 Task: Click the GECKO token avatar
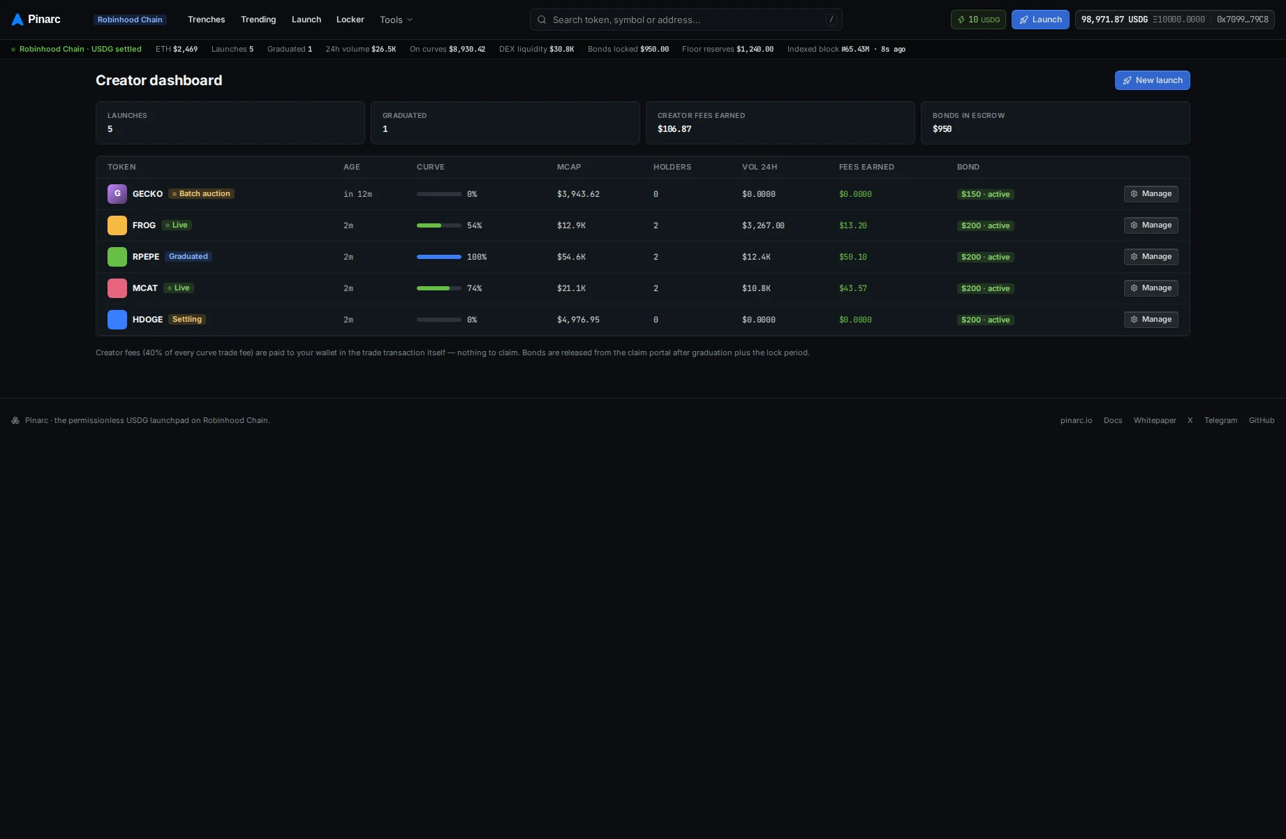pyautogui.click(x=117, y=194)
